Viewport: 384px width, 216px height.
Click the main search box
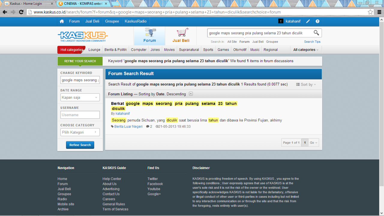point(260,33)
